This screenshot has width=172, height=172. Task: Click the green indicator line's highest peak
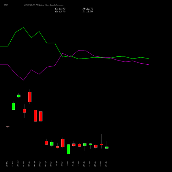pyautogui.click(x=23, y=28)
